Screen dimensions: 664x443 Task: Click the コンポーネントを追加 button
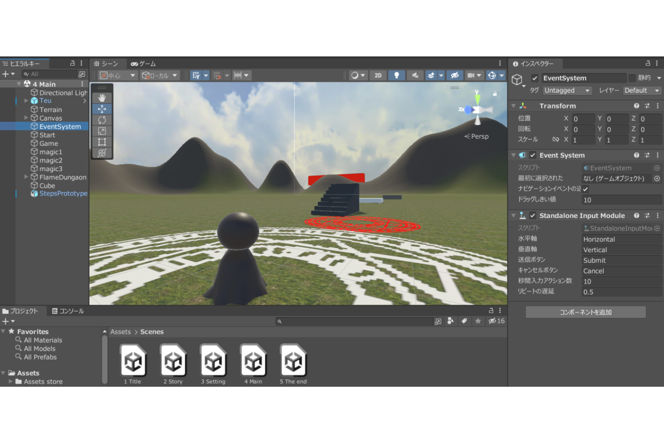[x=585, y=312]
